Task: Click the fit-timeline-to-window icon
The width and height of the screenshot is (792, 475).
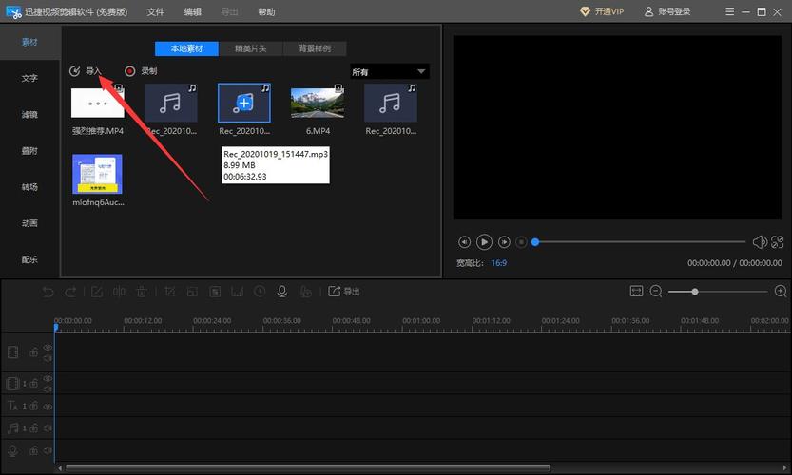Action: coord(636,291)
